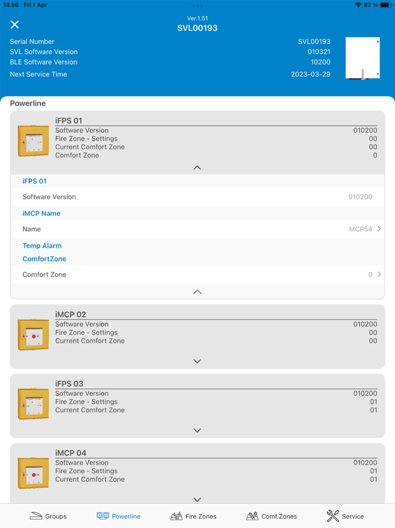395x528 pixels.
Task: Tap the SVL00193 page title
Action: click(197, 28)
